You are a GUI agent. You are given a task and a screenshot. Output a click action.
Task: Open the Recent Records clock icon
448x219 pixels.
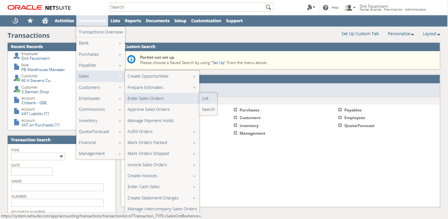15,21
